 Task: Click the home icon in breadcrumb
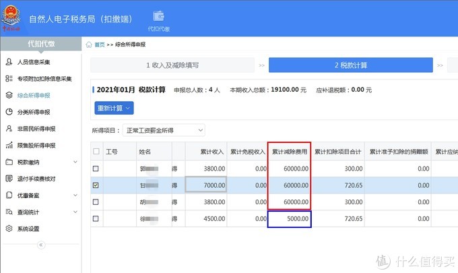click(x=89, y=44)
